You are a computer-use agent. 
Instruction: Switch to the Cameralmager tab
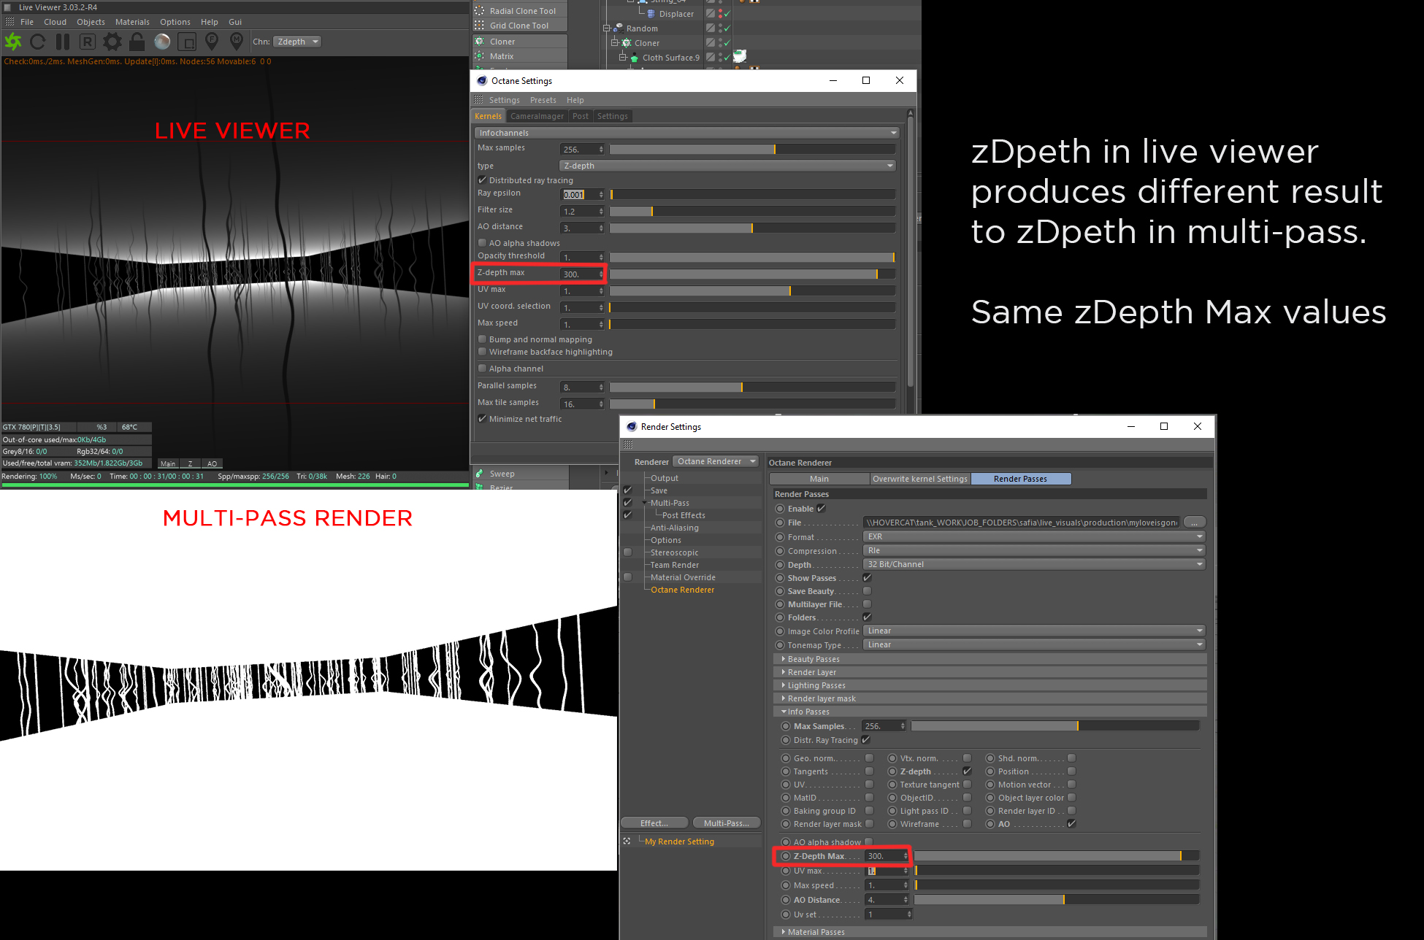(537, 116)
